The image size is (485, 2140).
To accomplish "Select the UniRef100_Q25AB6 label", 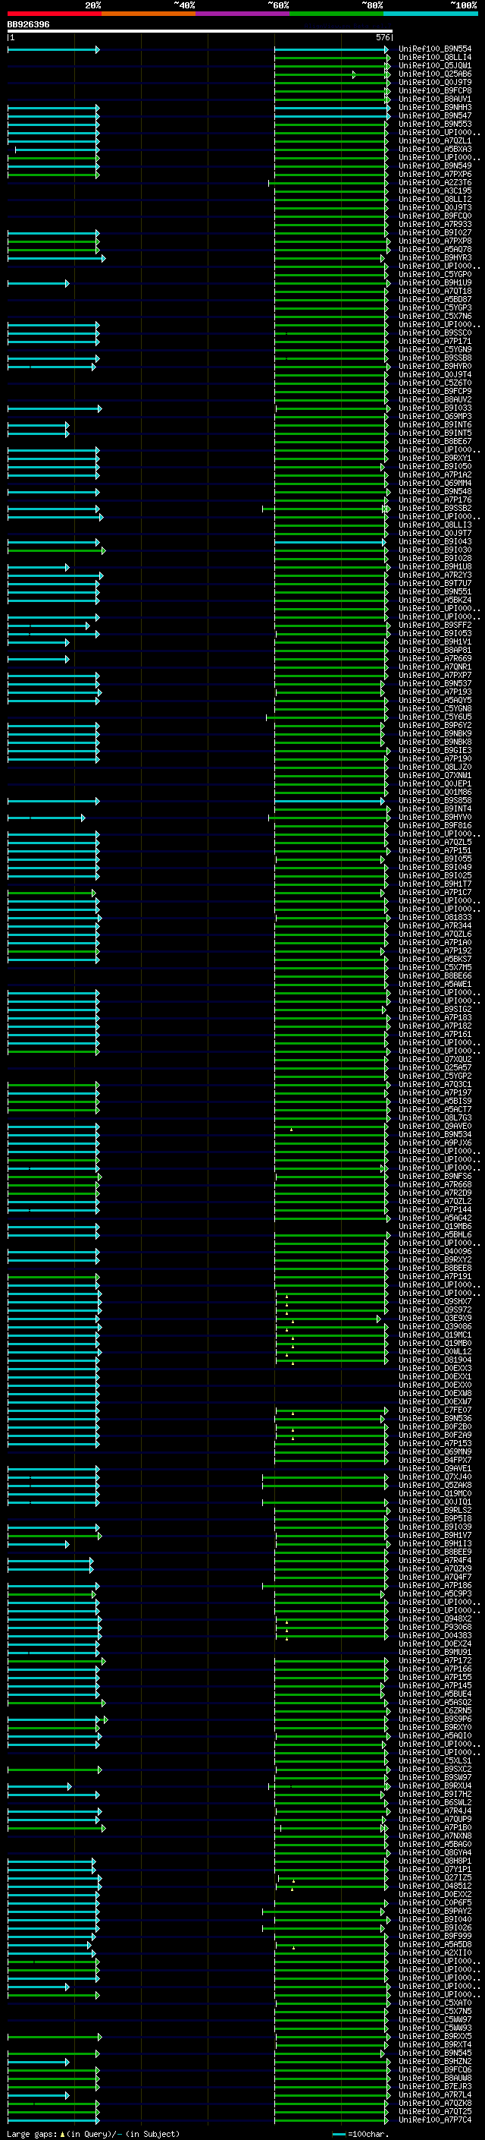I will [x=435, y=74].
